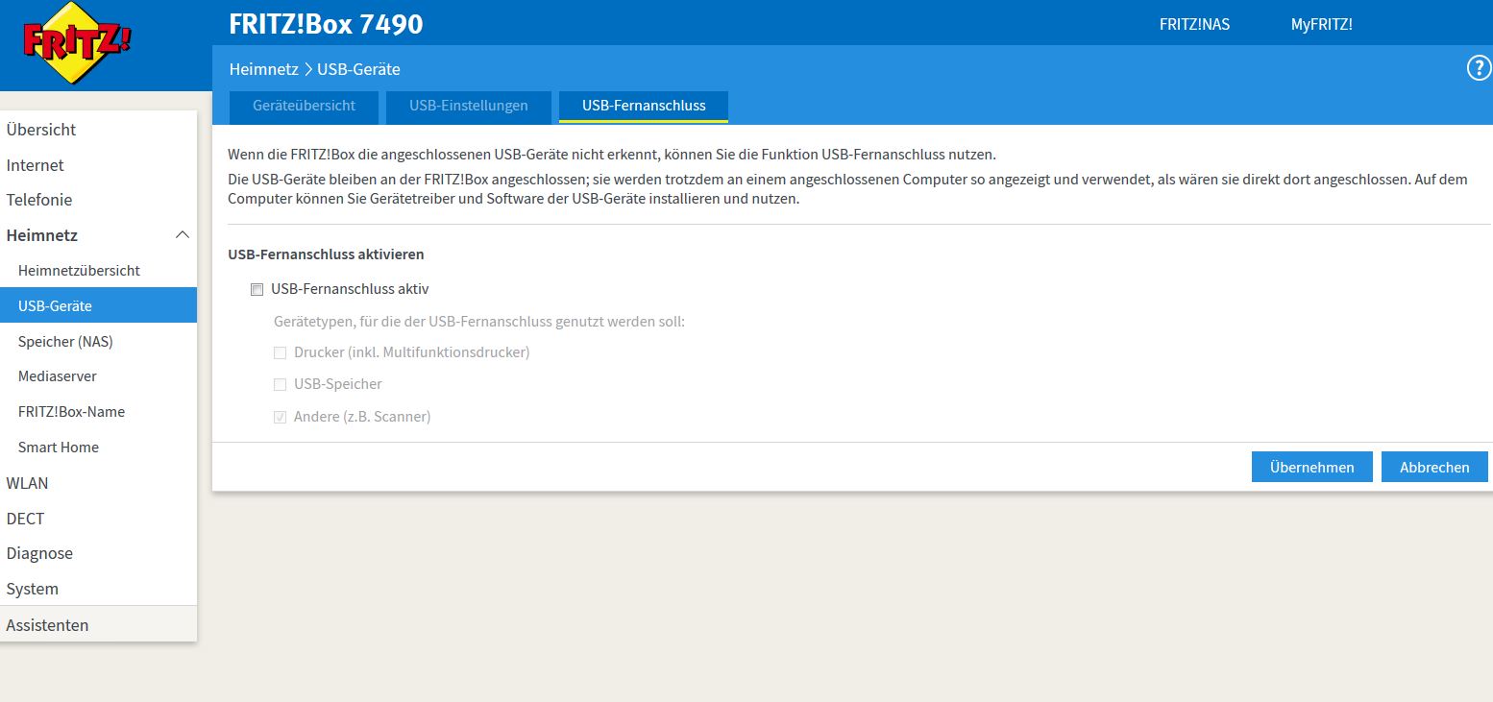Viewport: 1493px width, 702px height.
Task: Click the FRITZ!Box 7490 title
Action: pyautogui.click(x=326, y=24)
